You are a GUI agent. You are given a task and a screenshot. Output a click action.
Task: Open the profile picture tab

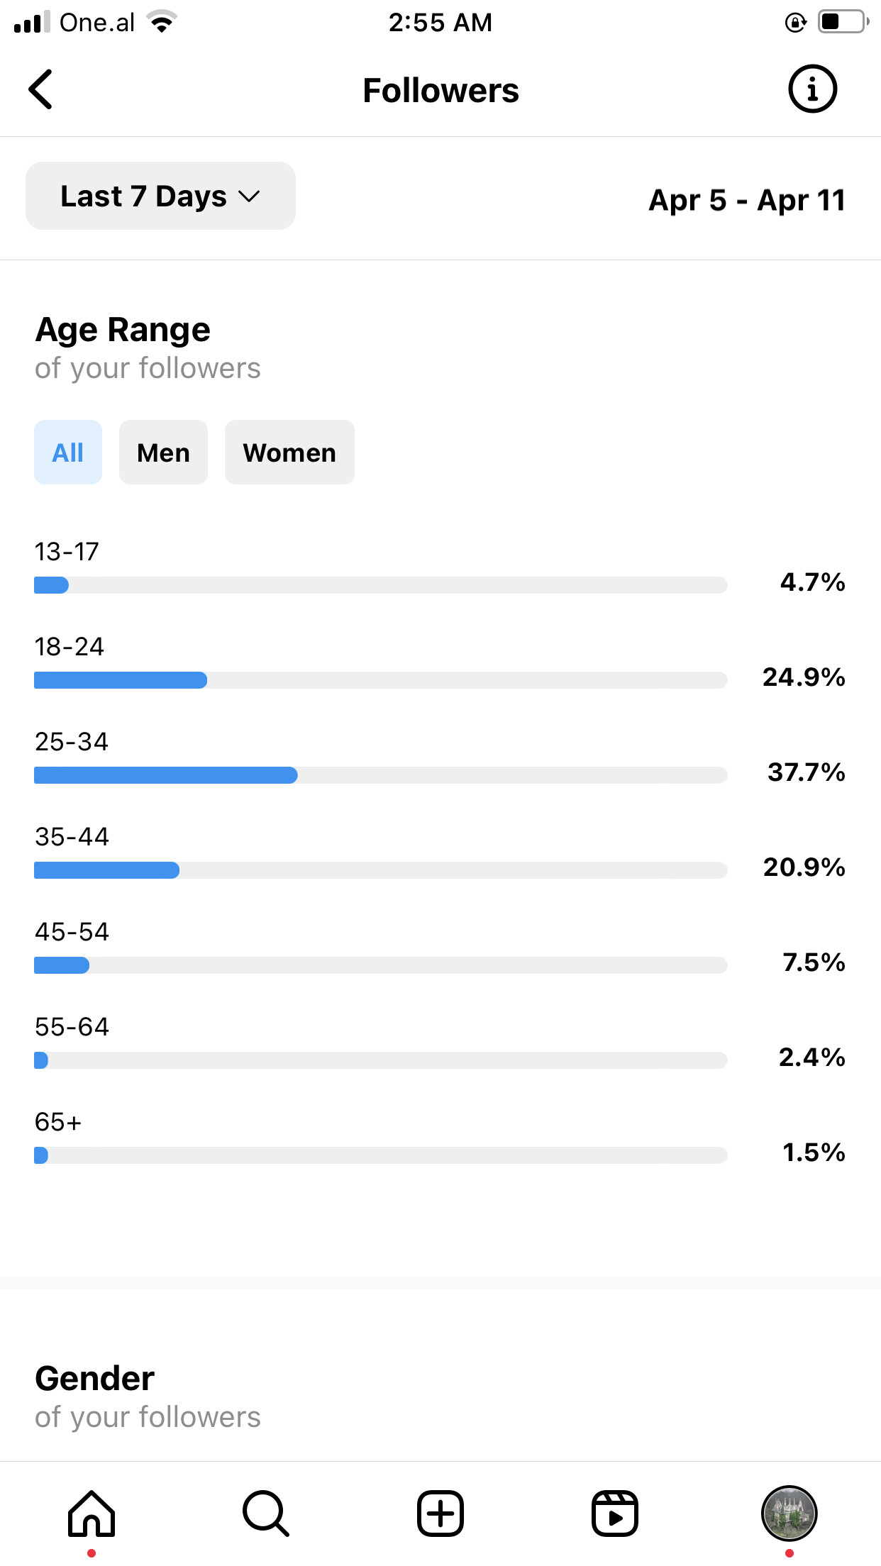789,1514
